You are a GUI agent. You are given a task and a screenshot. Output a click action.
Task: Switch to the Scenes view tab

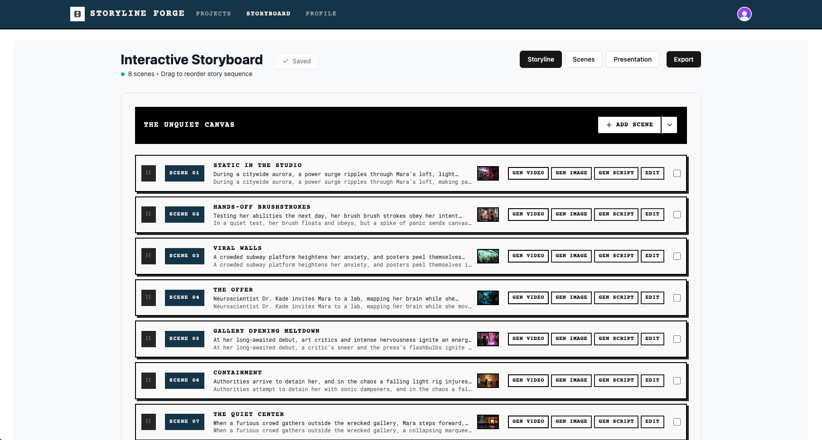point(583,59)
